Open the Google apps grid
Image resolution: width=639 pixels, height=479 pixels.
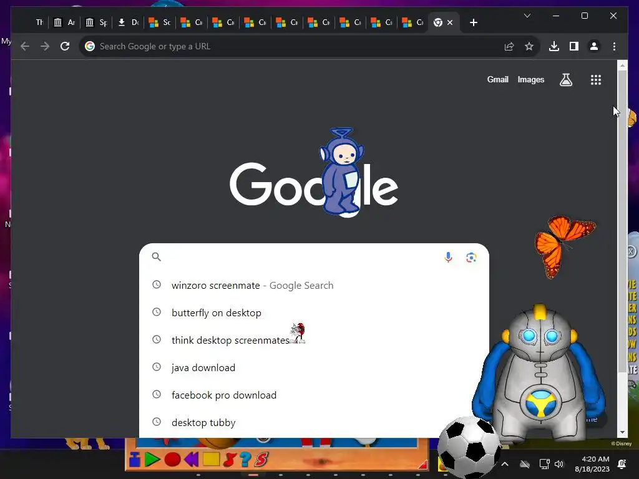[596, 80]
